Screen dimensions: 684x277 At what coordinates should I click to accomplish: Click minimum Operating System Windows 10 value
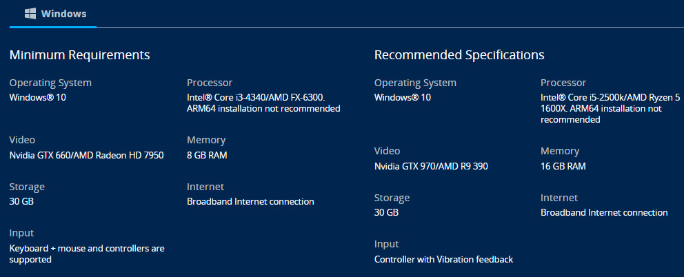click(38, 97)
